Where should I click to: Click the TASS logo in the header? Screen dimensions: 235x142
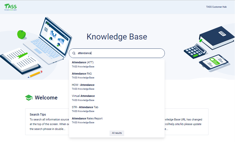point(10,7)
